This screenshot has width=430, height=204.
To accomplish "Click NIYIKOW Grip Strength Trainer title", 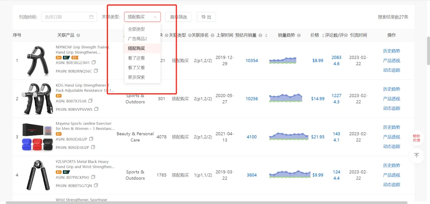I will [x=83, y=50].
